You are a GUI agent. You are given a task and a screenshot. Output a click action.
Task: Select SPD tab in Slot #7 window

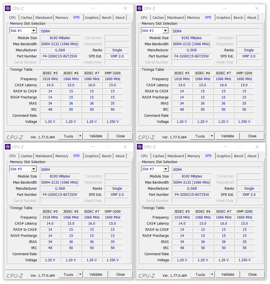[x=208, y=156]
